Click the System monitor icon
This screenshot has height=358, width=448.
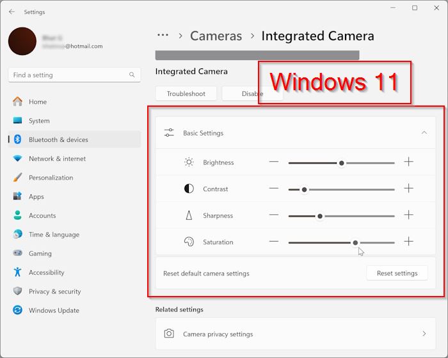pyautogui.click(x=17, y=120)
